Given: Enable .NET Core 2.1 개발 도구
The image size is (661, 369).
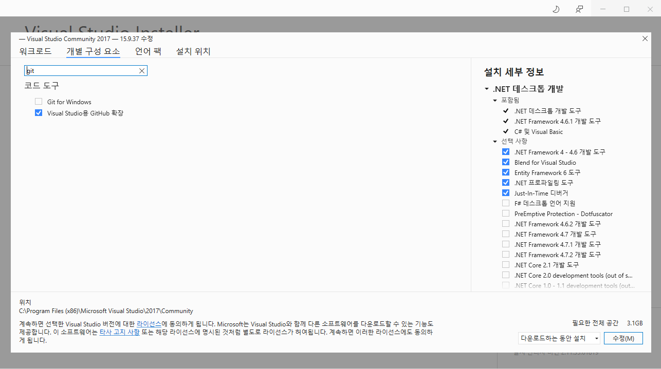Looking at the screenshot, I should tap(506, 265).
